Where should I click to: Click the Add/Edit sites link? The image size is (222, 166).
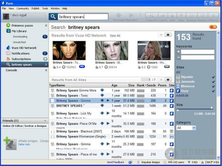(182, 95)
